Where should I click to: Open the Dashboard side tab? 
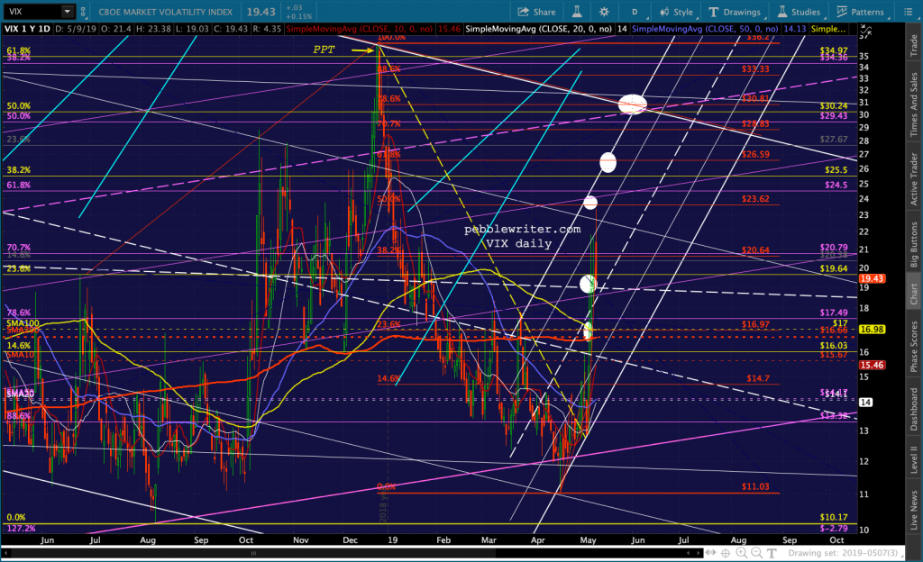pos(912,409)
